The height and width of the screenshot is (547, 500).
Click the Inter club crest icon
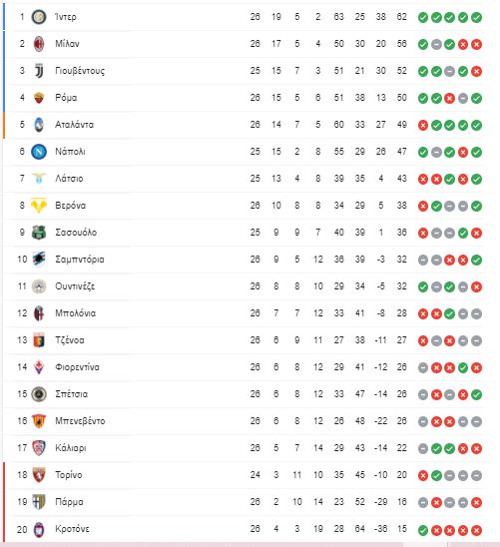pos(39,17)
